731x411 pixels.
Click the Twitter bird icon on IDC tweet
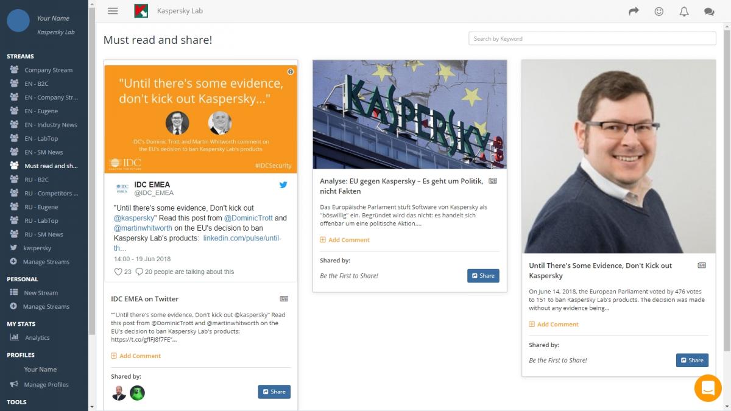tap(283, 185)
